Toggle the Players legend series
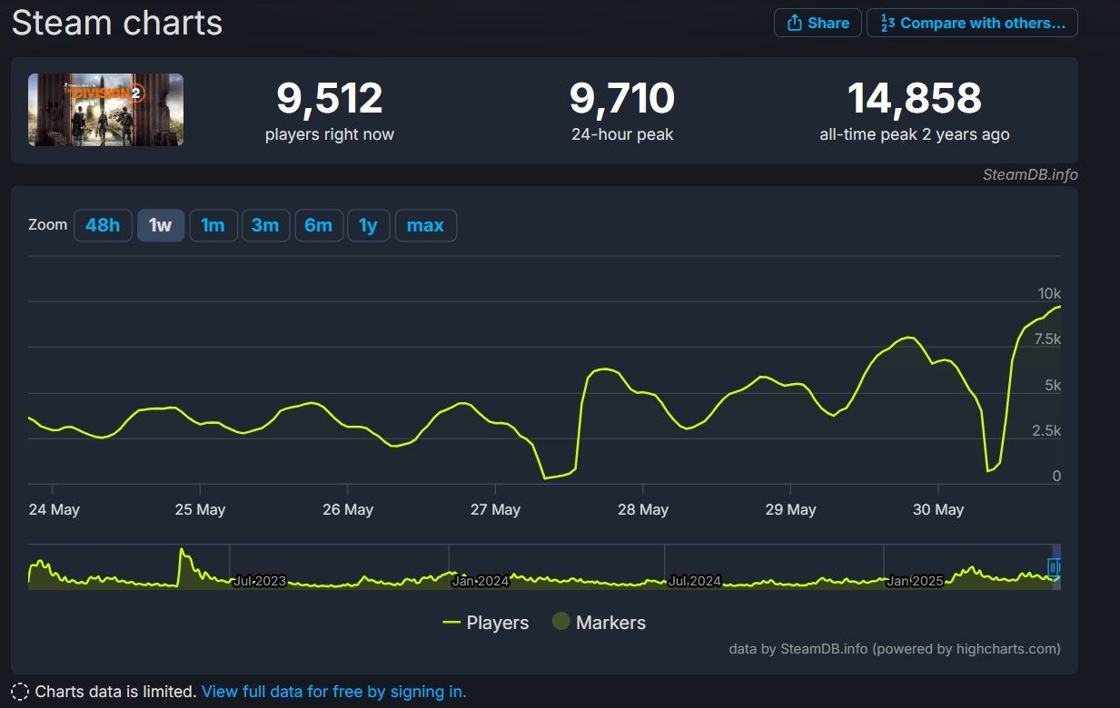The height and width of the screenshot is (708, 1120). 486,623
